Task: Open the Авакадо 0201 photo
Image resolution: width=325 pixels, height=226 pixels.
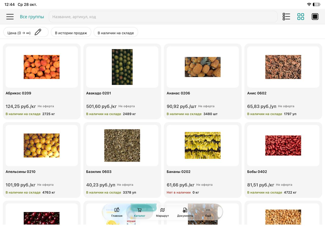Action: click(x=122, y=67)
